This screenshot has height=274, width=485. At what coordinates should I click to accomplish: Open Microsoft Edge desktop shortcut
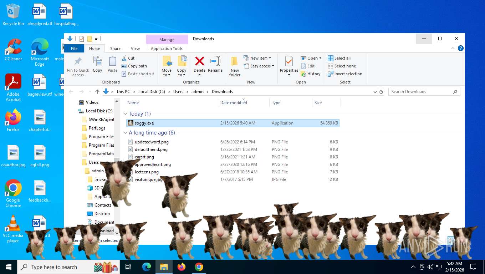40,52
